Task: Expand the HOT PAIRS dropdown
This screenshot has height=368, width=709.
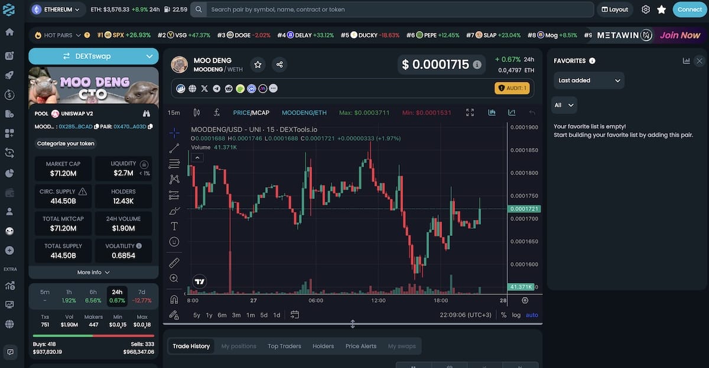Action: (x=58, y=35)
